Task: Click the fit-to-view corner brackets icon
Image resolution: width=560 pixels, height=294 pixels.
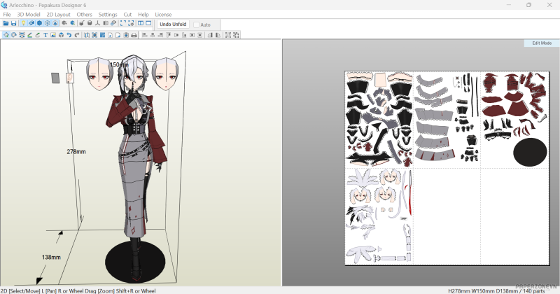Action: [x=123, y=23]
